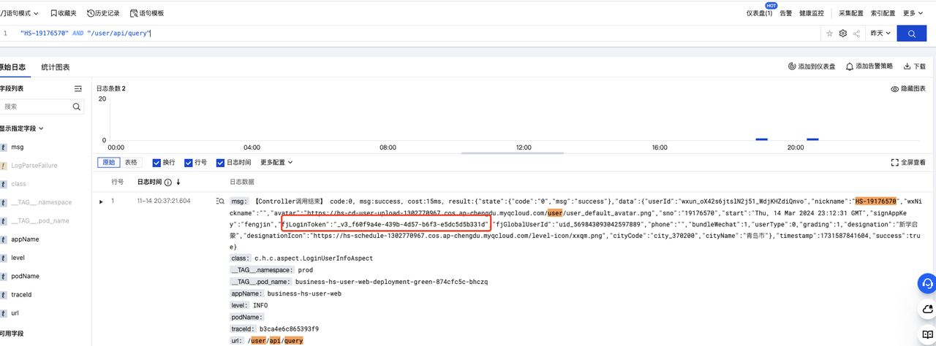Open cloud shell floating button

927,309
